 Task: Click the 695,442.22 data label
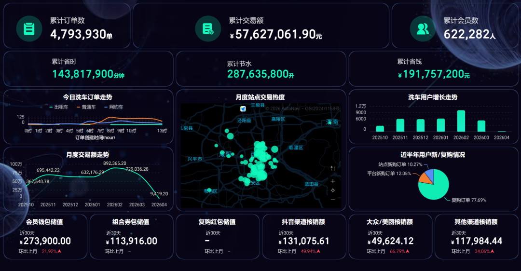click(x=48, y=170)
